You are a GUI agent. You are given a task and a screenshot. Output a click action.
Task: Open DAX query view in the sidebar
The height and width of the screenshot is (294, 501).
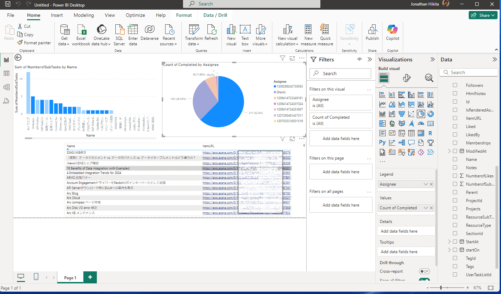(6, 101)
